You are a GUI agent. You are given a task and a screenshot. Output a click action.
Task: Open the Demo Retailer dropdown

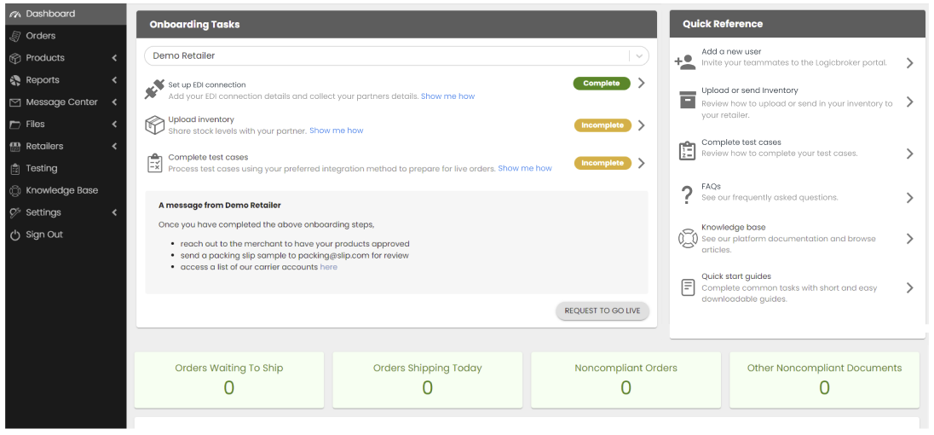(x=396, y=55)
